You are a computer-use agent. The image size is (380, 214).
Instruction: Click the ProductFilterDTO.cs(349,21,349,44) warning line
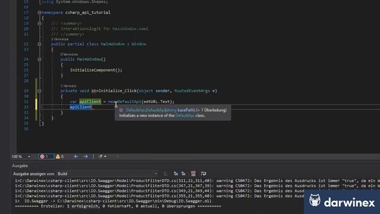[159, 191]
